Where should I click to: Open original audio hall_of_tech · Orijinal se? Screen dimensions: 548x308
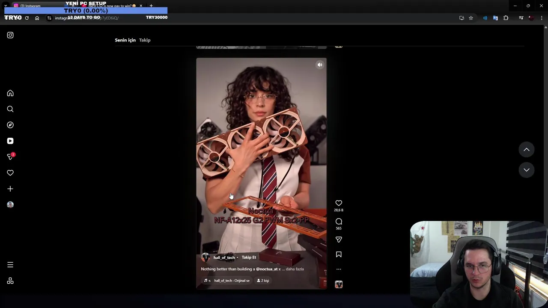click(226, 281)
